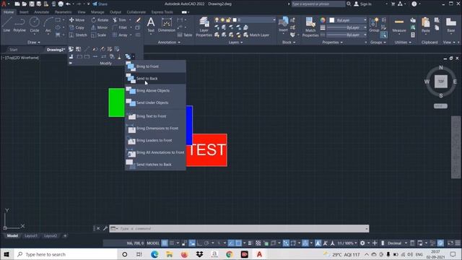Viewport: 462px width, 260px height.
Task: Switch to the Insert ribbon tab
Action: pos(24,12)
